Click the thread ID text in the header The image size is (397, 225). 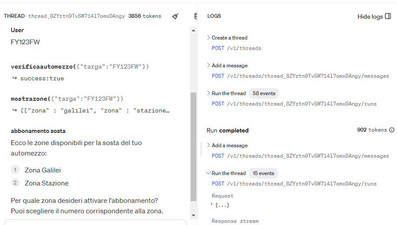pyautogui.click(x=76, y=16)
